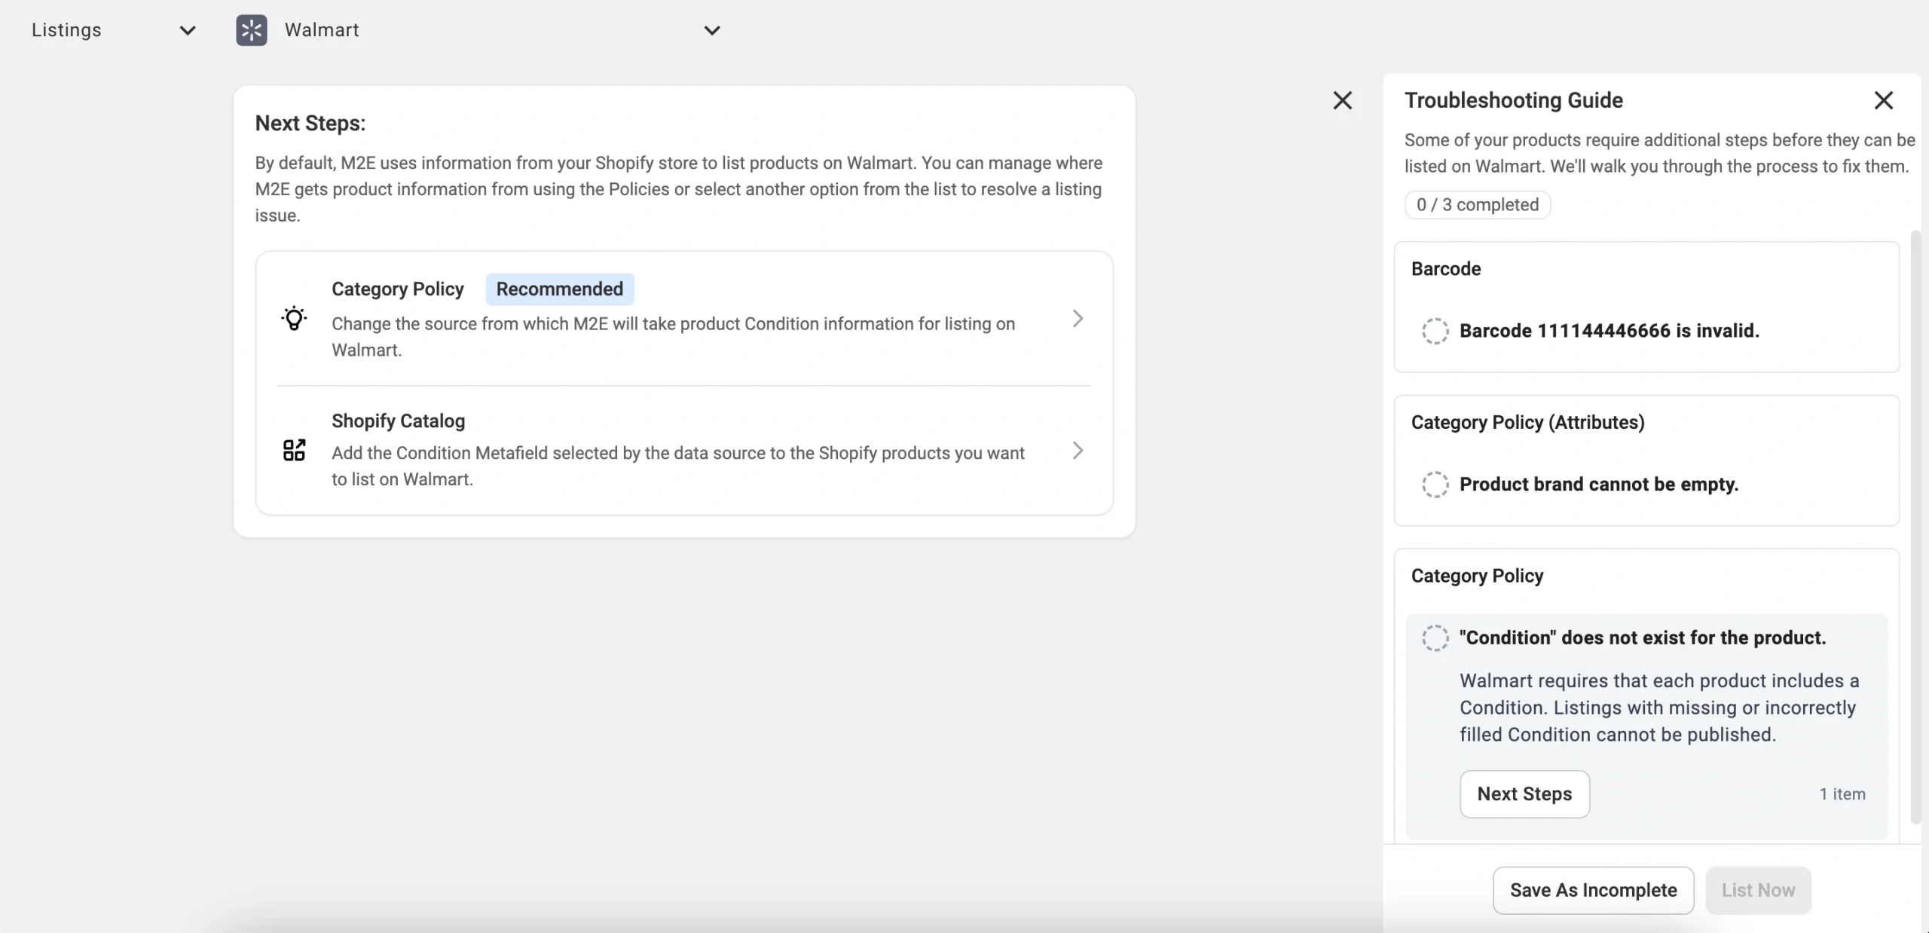1929x933 pixels.
Task: Close the Next Steps panel with X
Action: 1342,100
